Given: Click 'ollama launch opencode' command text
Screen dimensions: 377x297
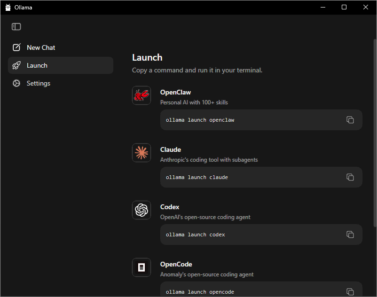Looking at the screenshot, I should 200,292.
